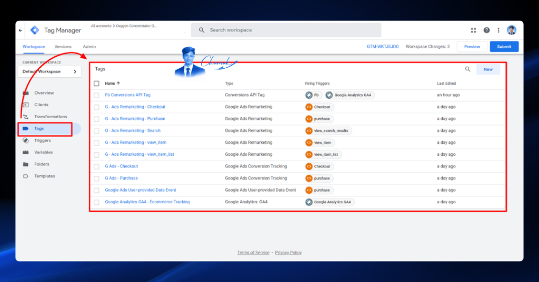Open the Google apps grid icon
Viewport: 539px width, 282px height.
point(473,30)
